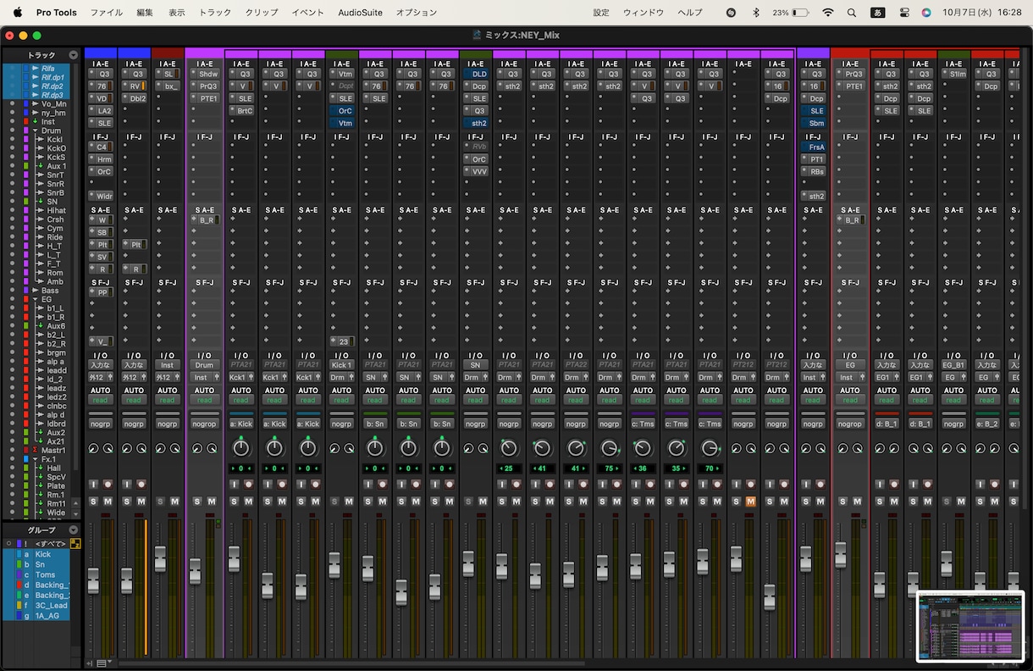Image resolution: width=1033 pixels, height=671 pixels.
Task: Click the edit window thumbnail at bottom right
Action: click(x=970, y=626)
